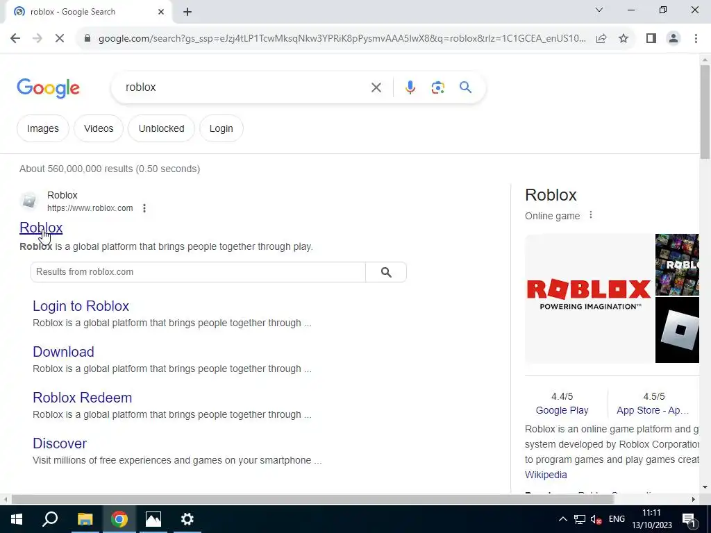Open the Chrome three-dot menu

point(696,39)
